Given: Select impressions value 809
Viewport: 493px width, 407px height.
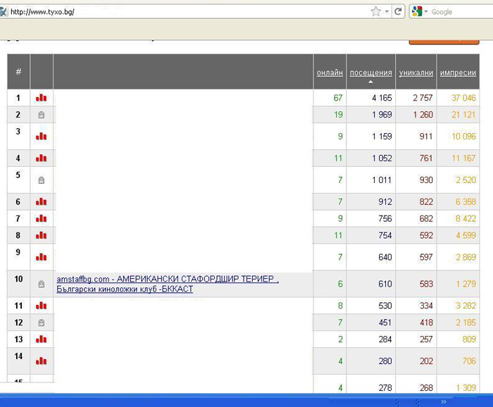Looking at the screenshot, I should click(x=469, y=339).
